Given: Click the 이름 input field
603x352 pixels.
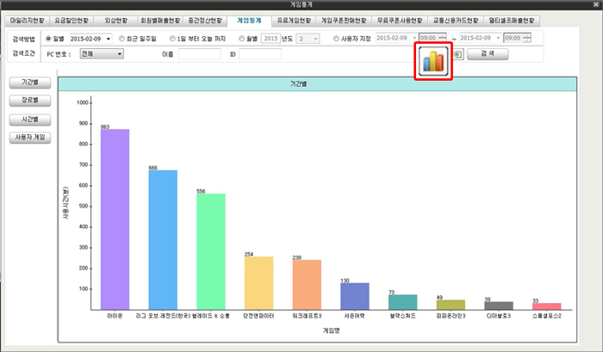Looking at the screenshot, I should pyautogui.click(x=200, y=54).
